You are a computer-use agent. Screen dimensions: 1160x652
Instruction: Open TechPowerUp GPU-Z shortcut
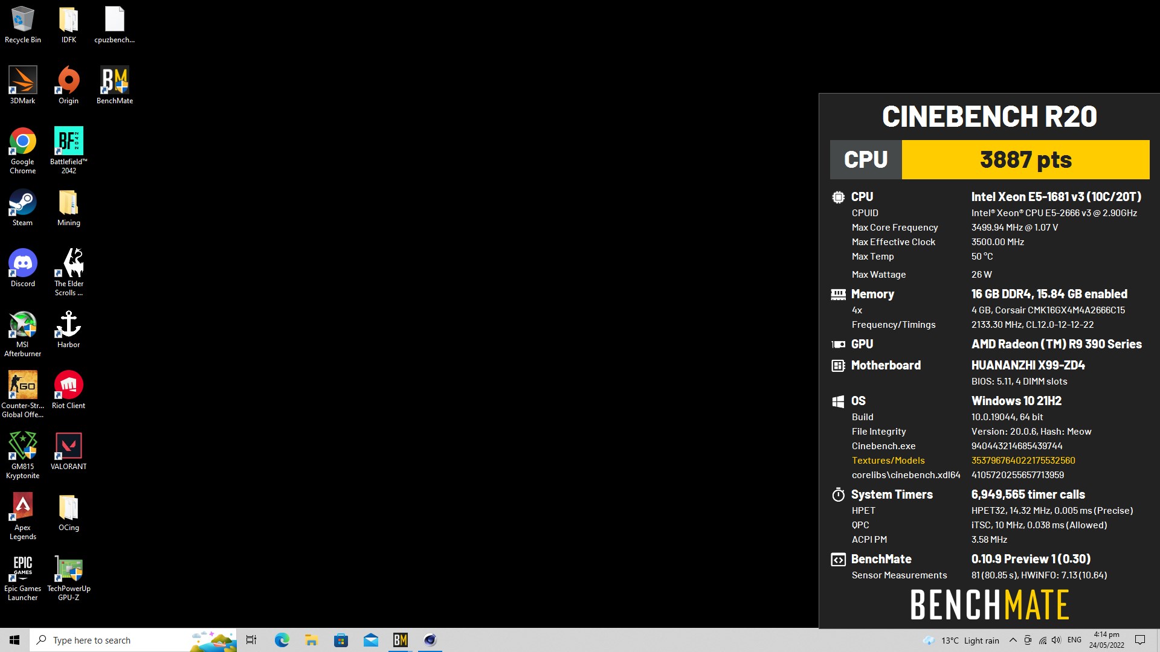68,578
